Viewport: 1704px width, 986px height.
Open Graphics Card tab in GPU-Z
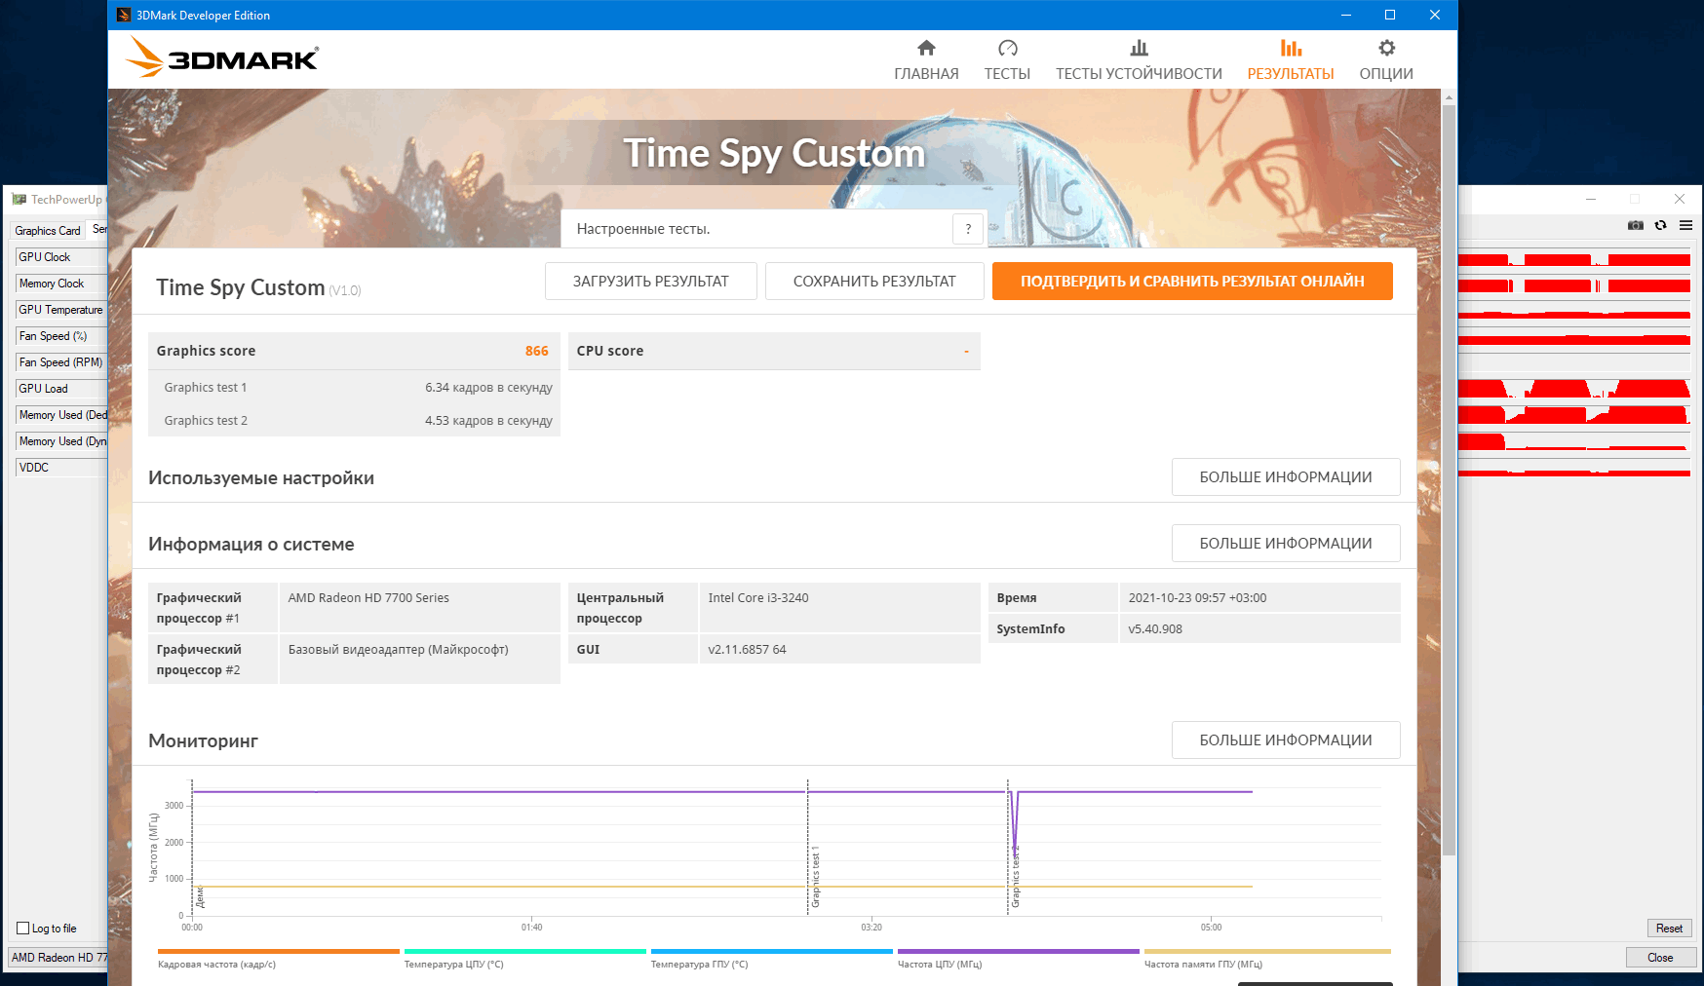48,231
